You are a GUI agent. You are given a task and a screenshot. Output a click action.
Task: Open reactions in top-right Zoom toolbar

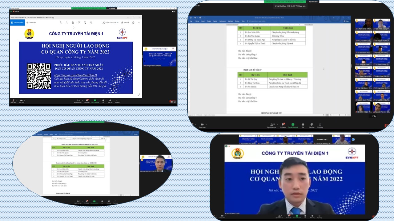pos(312,125)
